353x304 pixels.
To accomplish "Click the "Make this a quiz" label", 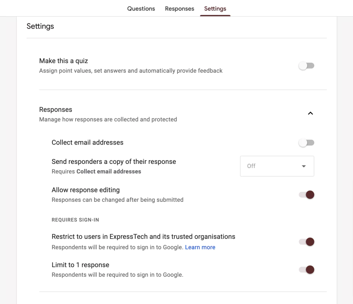I will (63, 61).
